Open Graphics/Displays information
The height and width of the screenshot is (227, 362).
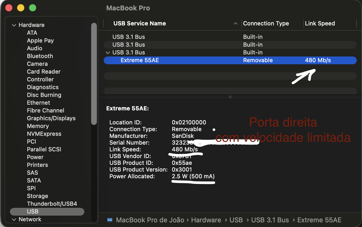(51, 118)
